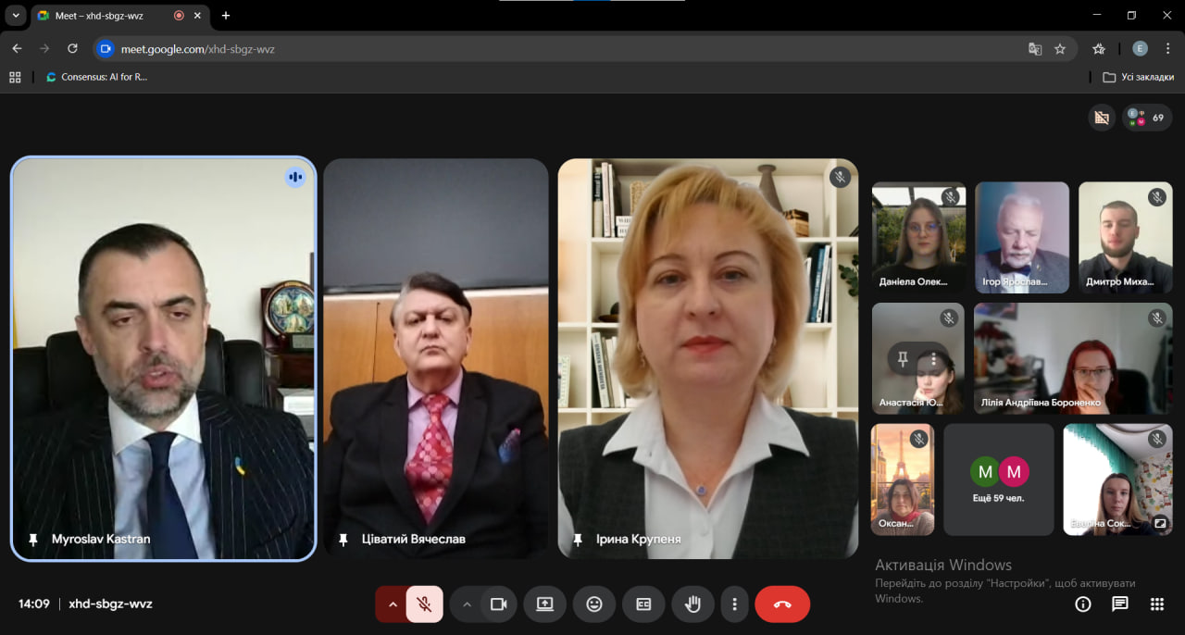Expand audio settings arrow next to microphone
Viewport: 1185px width, 635px height.
coord(393,604)
